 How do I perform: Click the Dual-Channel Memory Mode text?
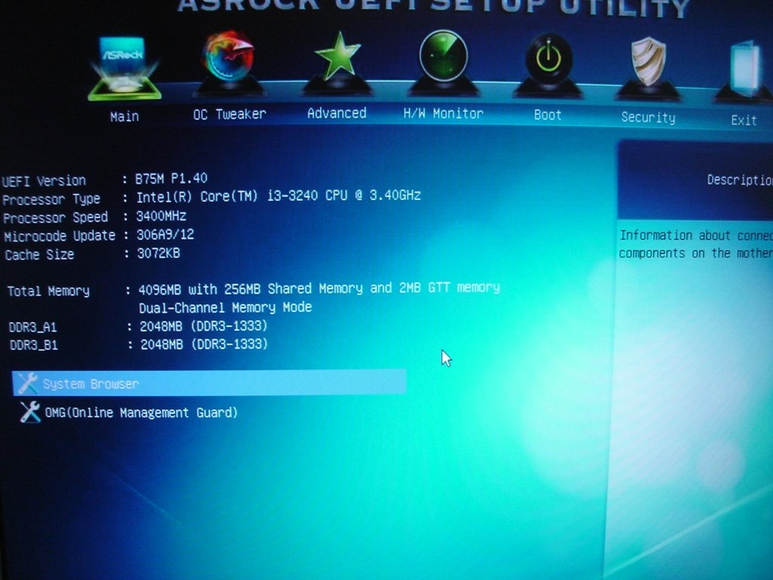click(x=225, y=307)
